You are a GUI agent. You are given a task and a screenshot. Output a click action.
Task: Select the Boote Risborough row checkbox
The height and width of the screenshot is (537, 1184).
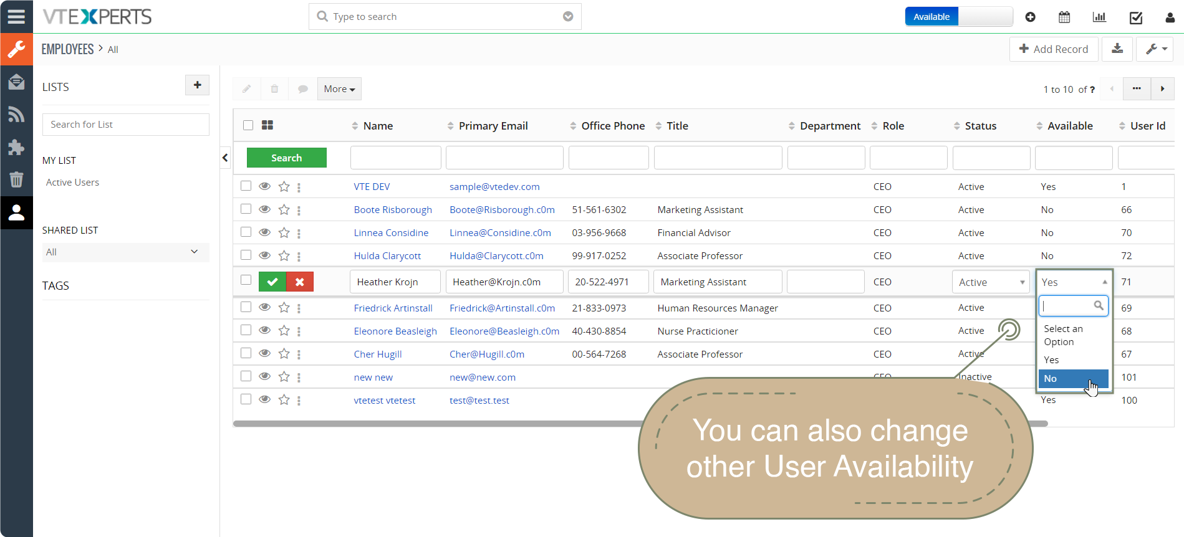pos(246,209)
